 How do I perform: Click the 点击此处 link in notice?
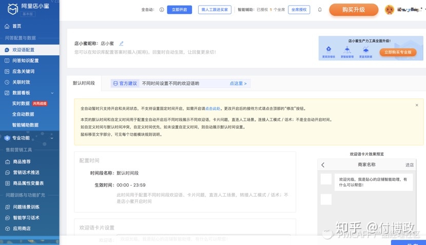212,109
